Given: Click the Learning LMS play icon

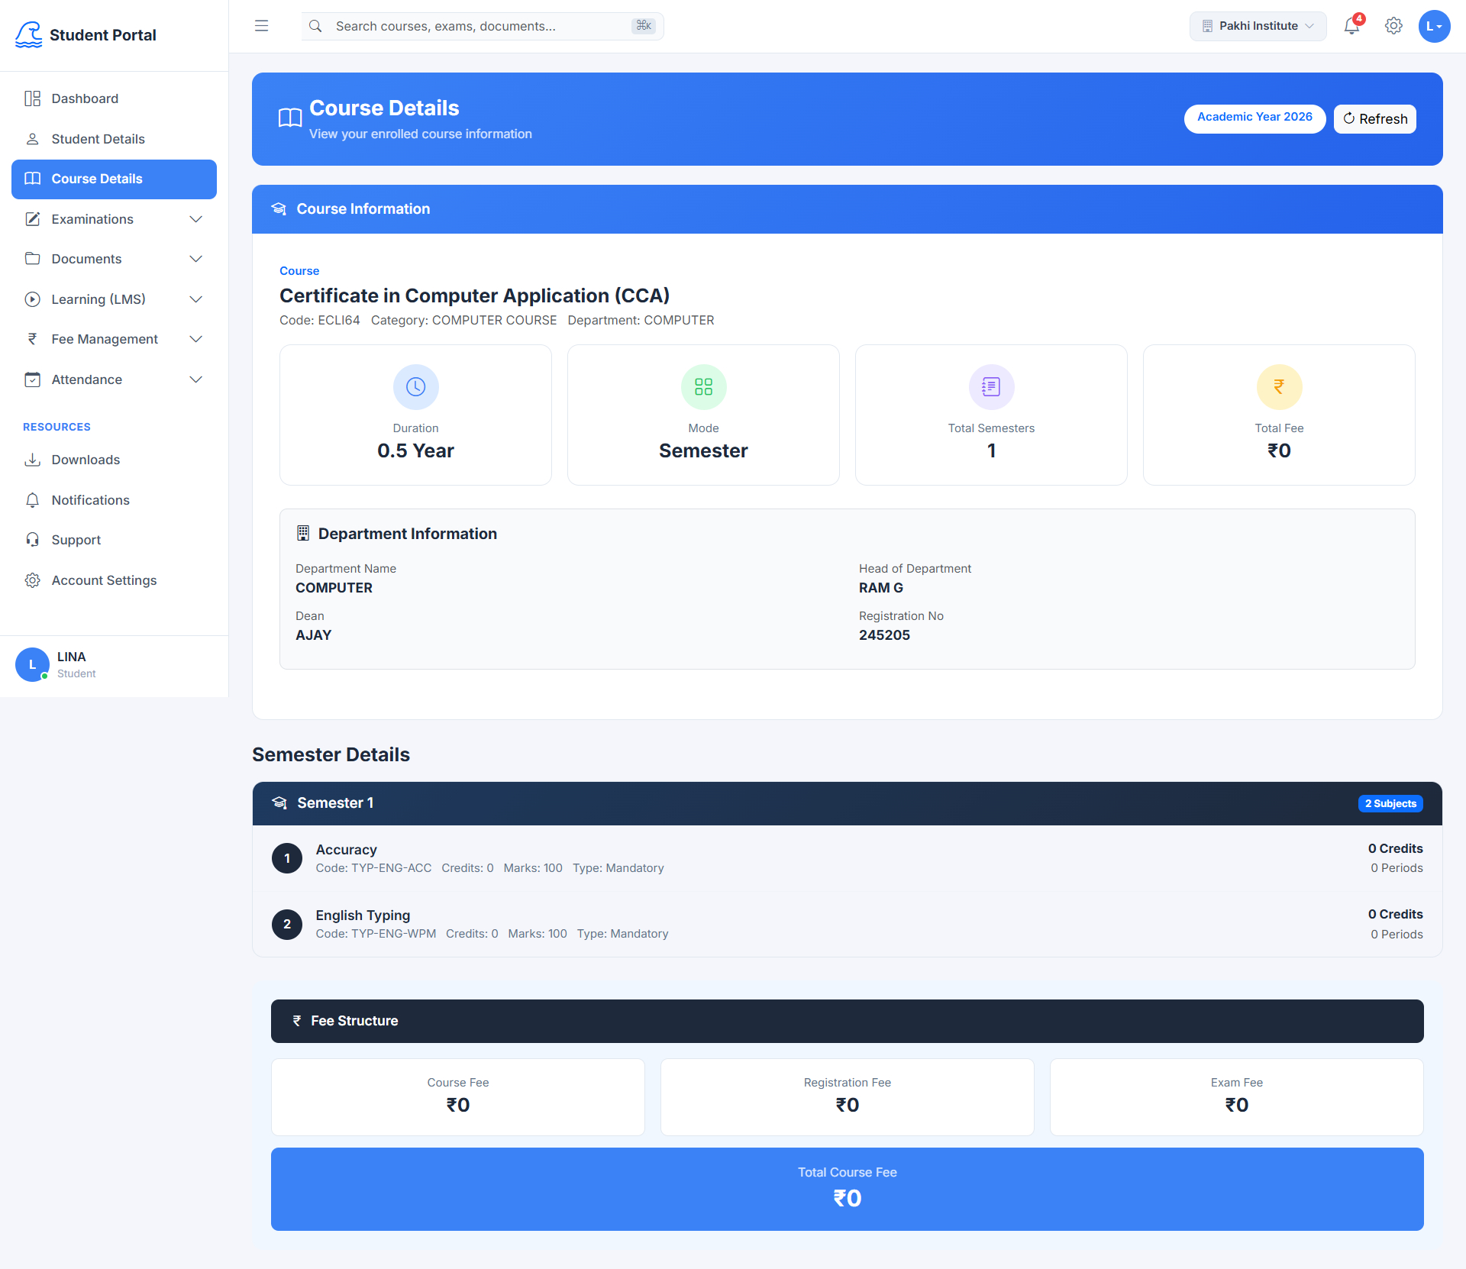Looking at the screenshot, I should [x=32, y=299].
